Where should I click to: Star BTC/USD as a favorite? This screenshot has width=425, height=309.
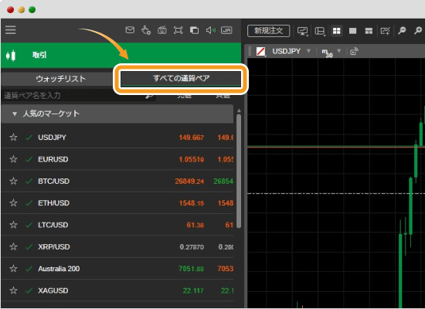coord(13,181)
